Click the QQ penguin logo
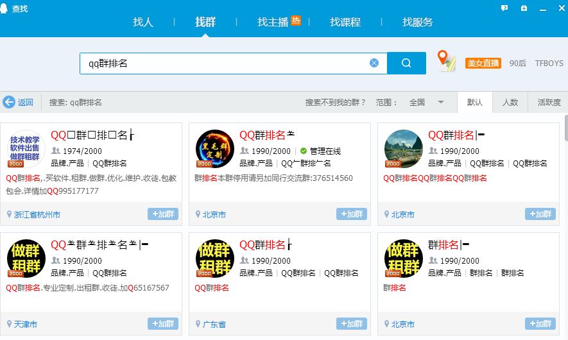 (x=4, y=8)
